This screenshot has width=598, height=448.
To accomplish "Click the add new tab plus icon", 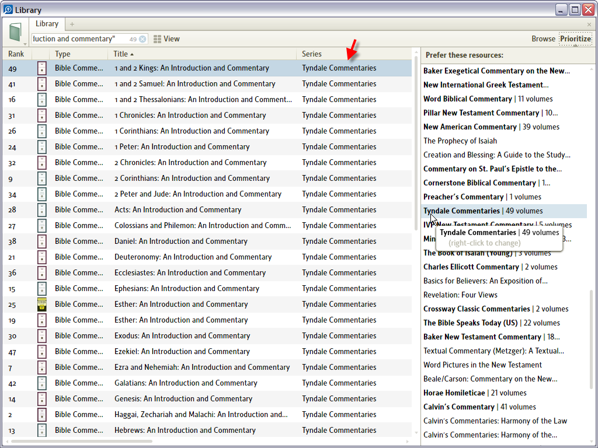I will click(x=72, y=24).
